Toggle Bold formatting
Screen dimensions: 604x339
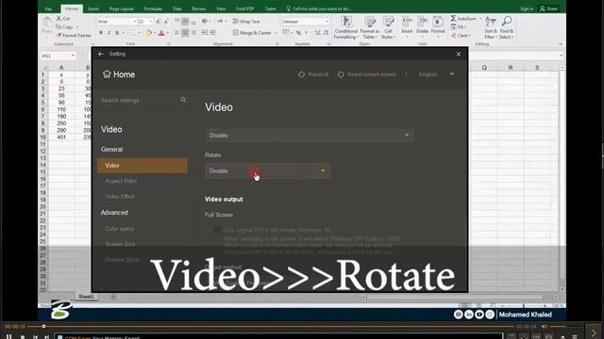(x=101, y=33)
